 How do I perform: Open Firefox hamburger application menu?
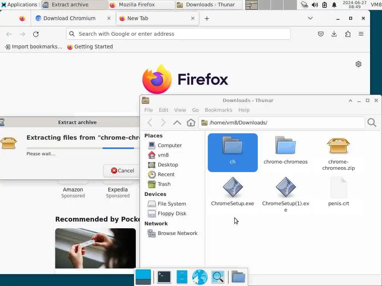(361, 34)
